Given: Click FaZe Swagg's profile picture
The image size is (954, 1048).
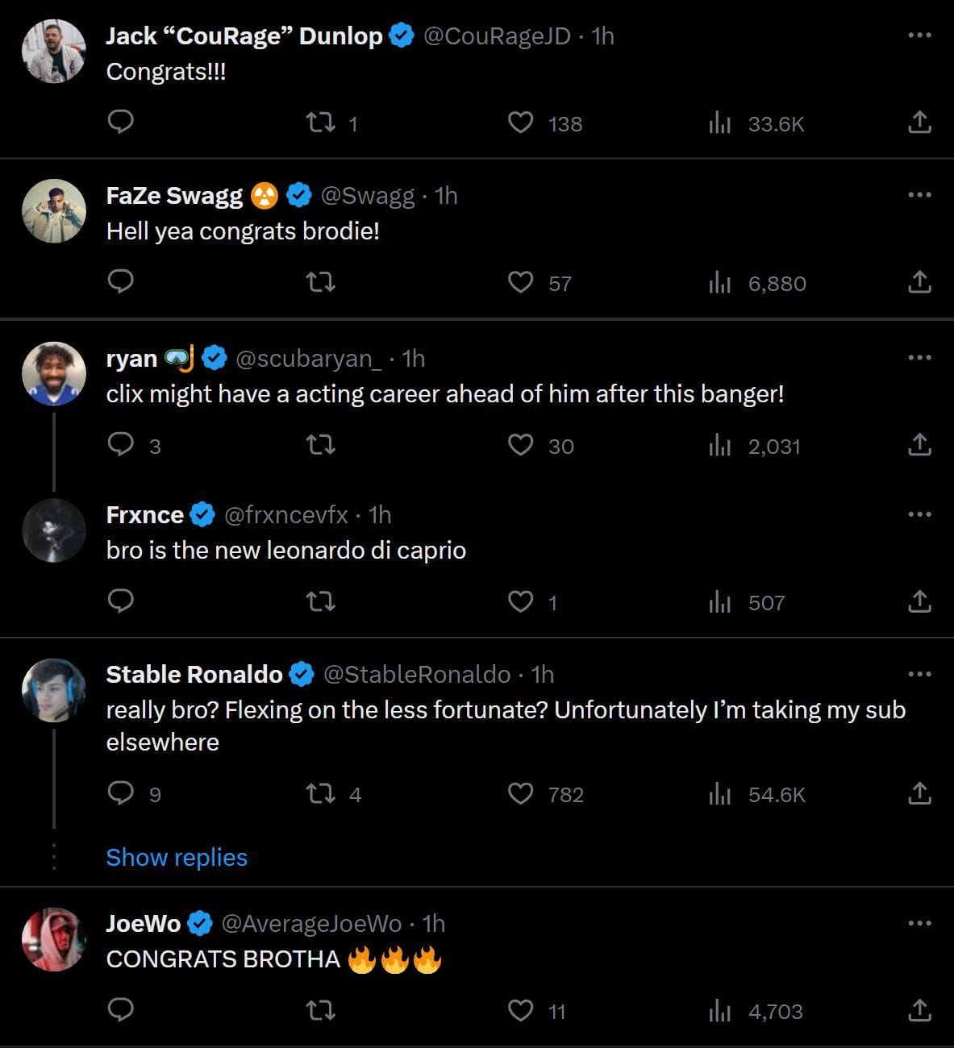Looking at the screenshot, I should pyautogui.click(x=53, y=210).
